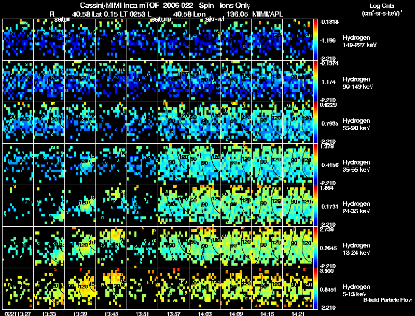Click the '14:15' time axis label

click(x=267, y=313)
